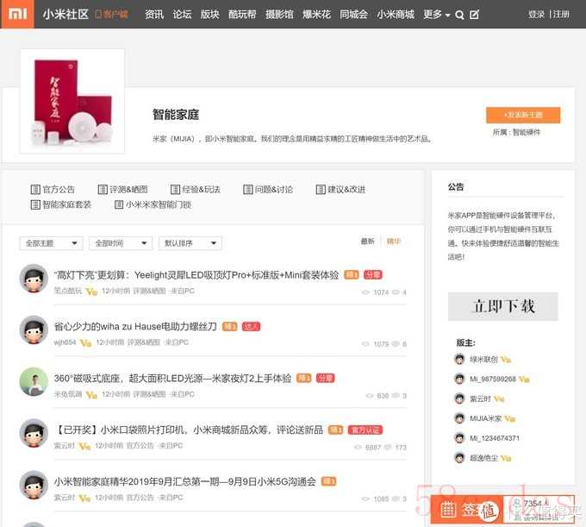
Task: Switch the post list to 精华
Action: click(393, 242)
